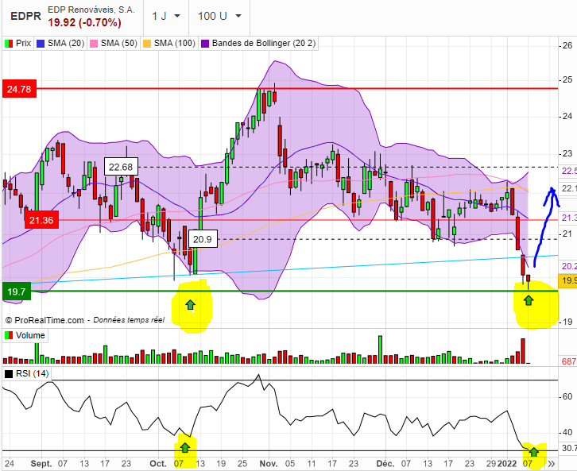The image size is (577, 471).
Task: Select the 24.78 red resistance label
Action: coord(20,89)
